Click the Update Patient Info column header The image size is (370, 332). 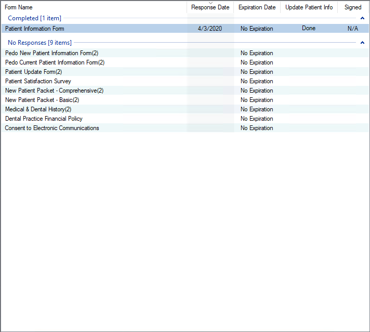tap(309, 7)
